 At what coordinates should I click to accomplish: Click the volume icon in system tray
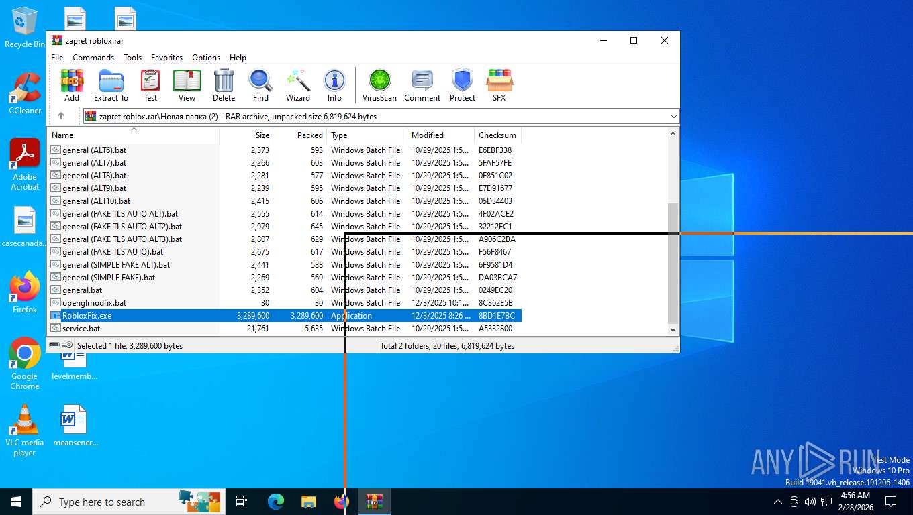click(x=810, y=502)
